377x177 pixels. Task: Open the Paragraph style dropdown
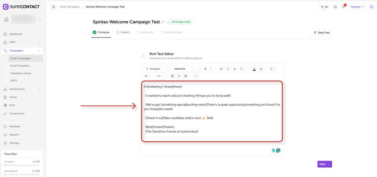(156, 69)
